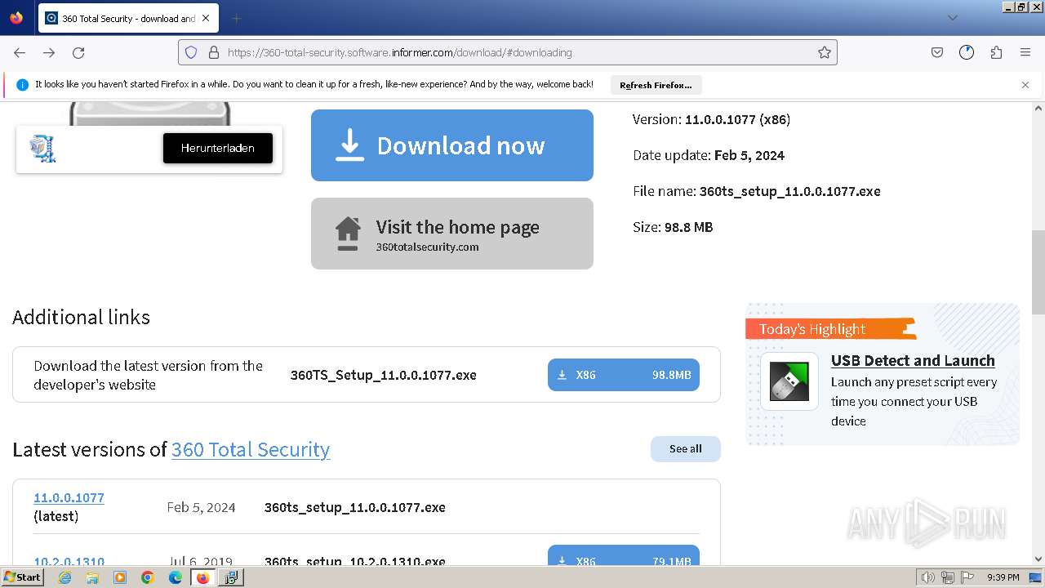Click the scrollbar up arrow
1045x588 pixels.
click(x=1038, y=108)
